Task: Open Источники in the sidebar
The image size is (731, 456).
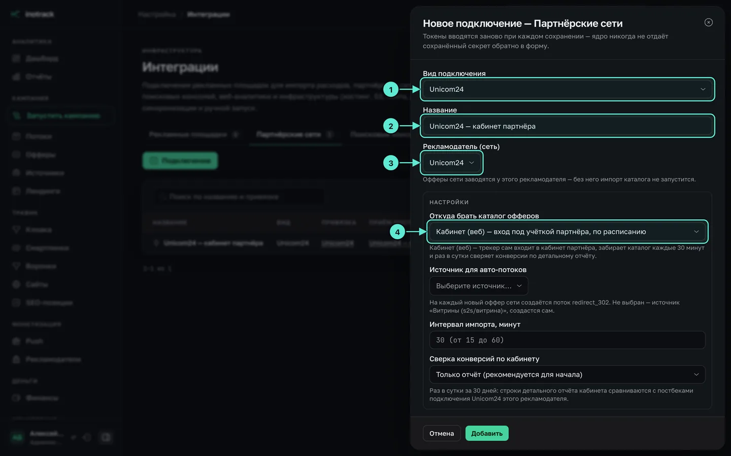Action: (x=45, y=173)
